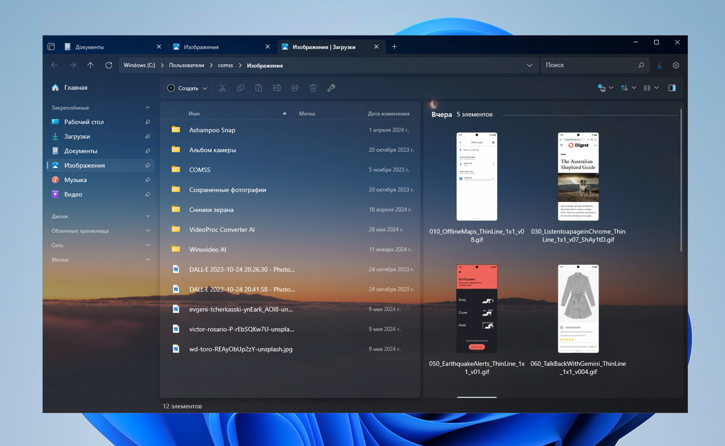
Task: Open Загрузки in the sidebar
Action: [101, 136]
